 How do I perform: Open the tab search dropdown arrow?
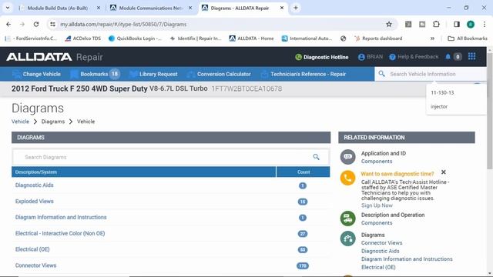pyautogui.click(x=8, y=8)
